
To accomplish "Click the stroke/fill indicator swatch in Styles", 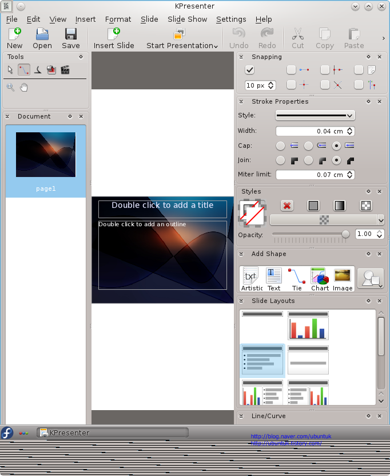I will pyautogui.click(x=252, y=213).
